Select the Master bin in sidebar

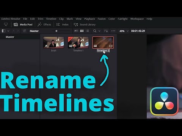[x=10, y=37]
